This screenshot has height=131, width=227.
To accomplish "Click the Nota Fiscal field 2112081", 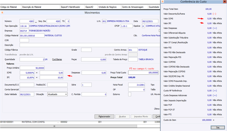I will tap(136, 85).
